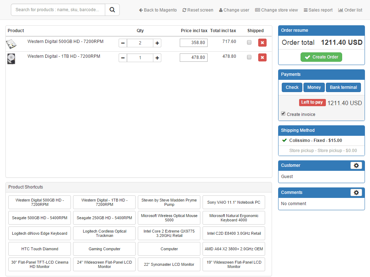Click Western Digital 1TB HD product thumbnail
The width and height of the screenshot is (370, 277).
pyautogui.click(x=11, y=59)
